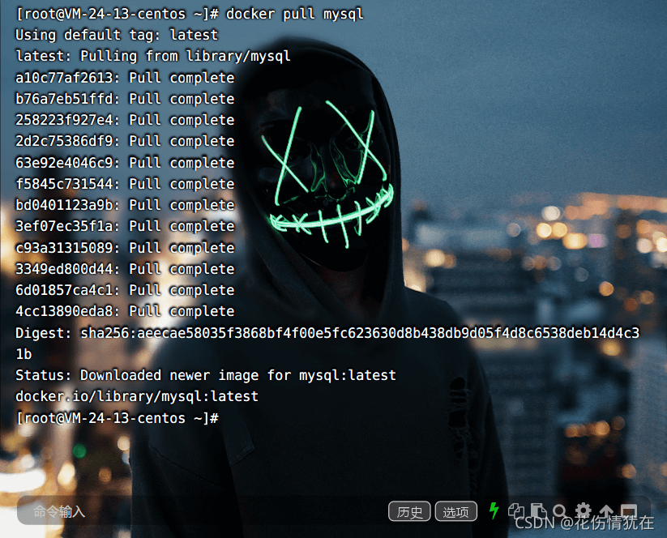Open the 历史 history button
Viewport: 667px width, 538px height.
click(x=409, y=511)
